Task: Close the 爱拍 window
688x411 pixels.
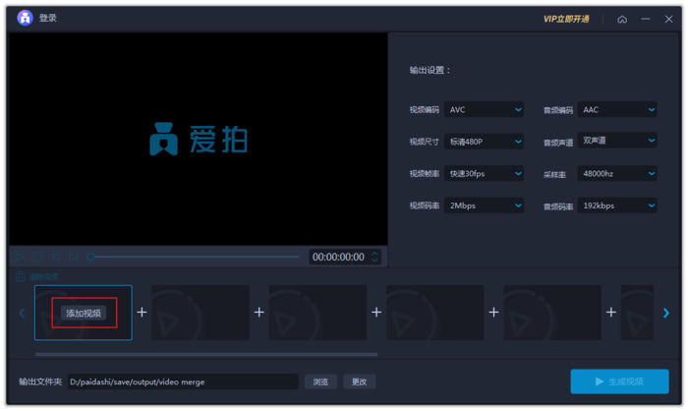Action: pos(668,19)
